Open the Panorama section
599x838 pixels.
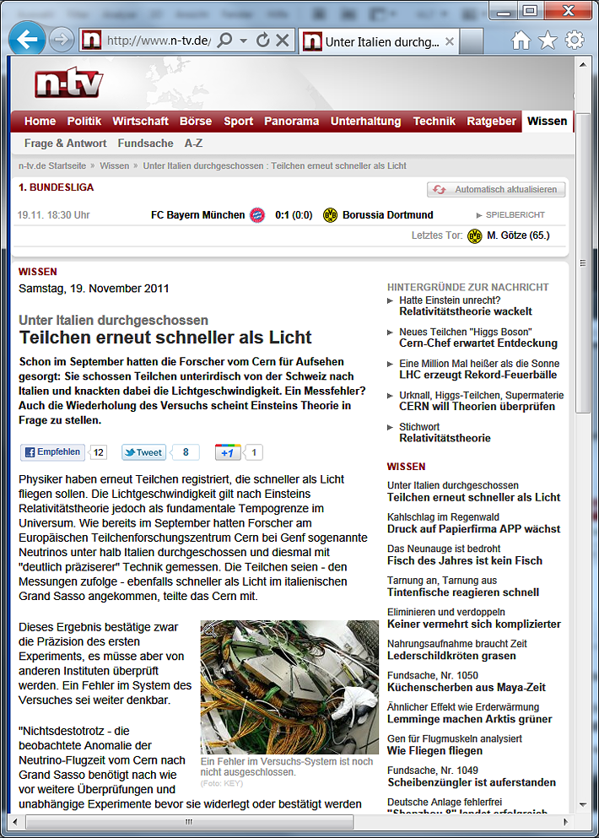point(292,122)
